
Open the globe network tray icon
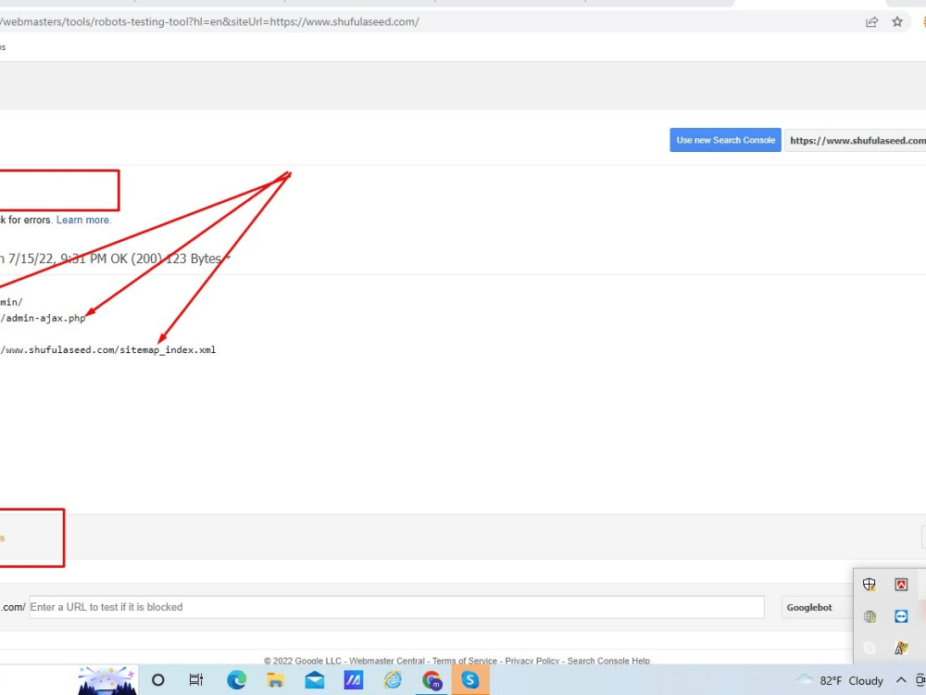click(x=870, y=616)
